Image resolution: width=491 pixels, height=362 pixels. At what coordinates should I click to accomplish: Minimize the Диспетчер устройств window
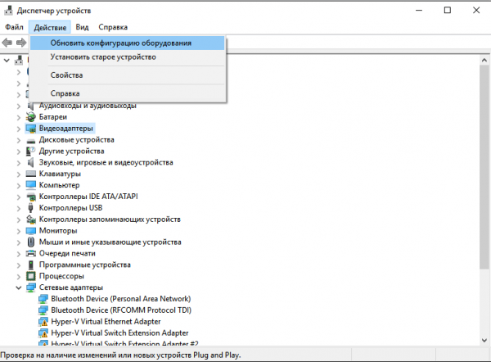pos(419,11)
